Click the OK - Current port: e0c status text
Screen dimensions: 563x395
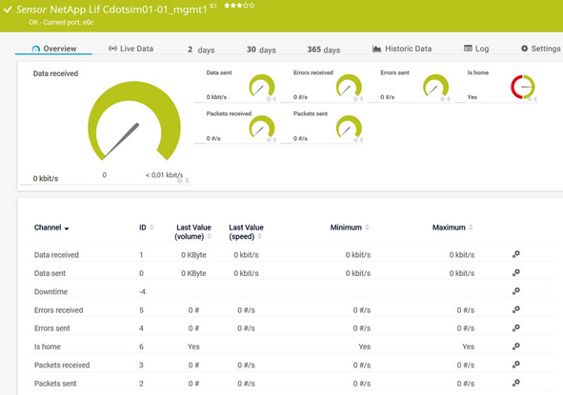pos(61,22)
